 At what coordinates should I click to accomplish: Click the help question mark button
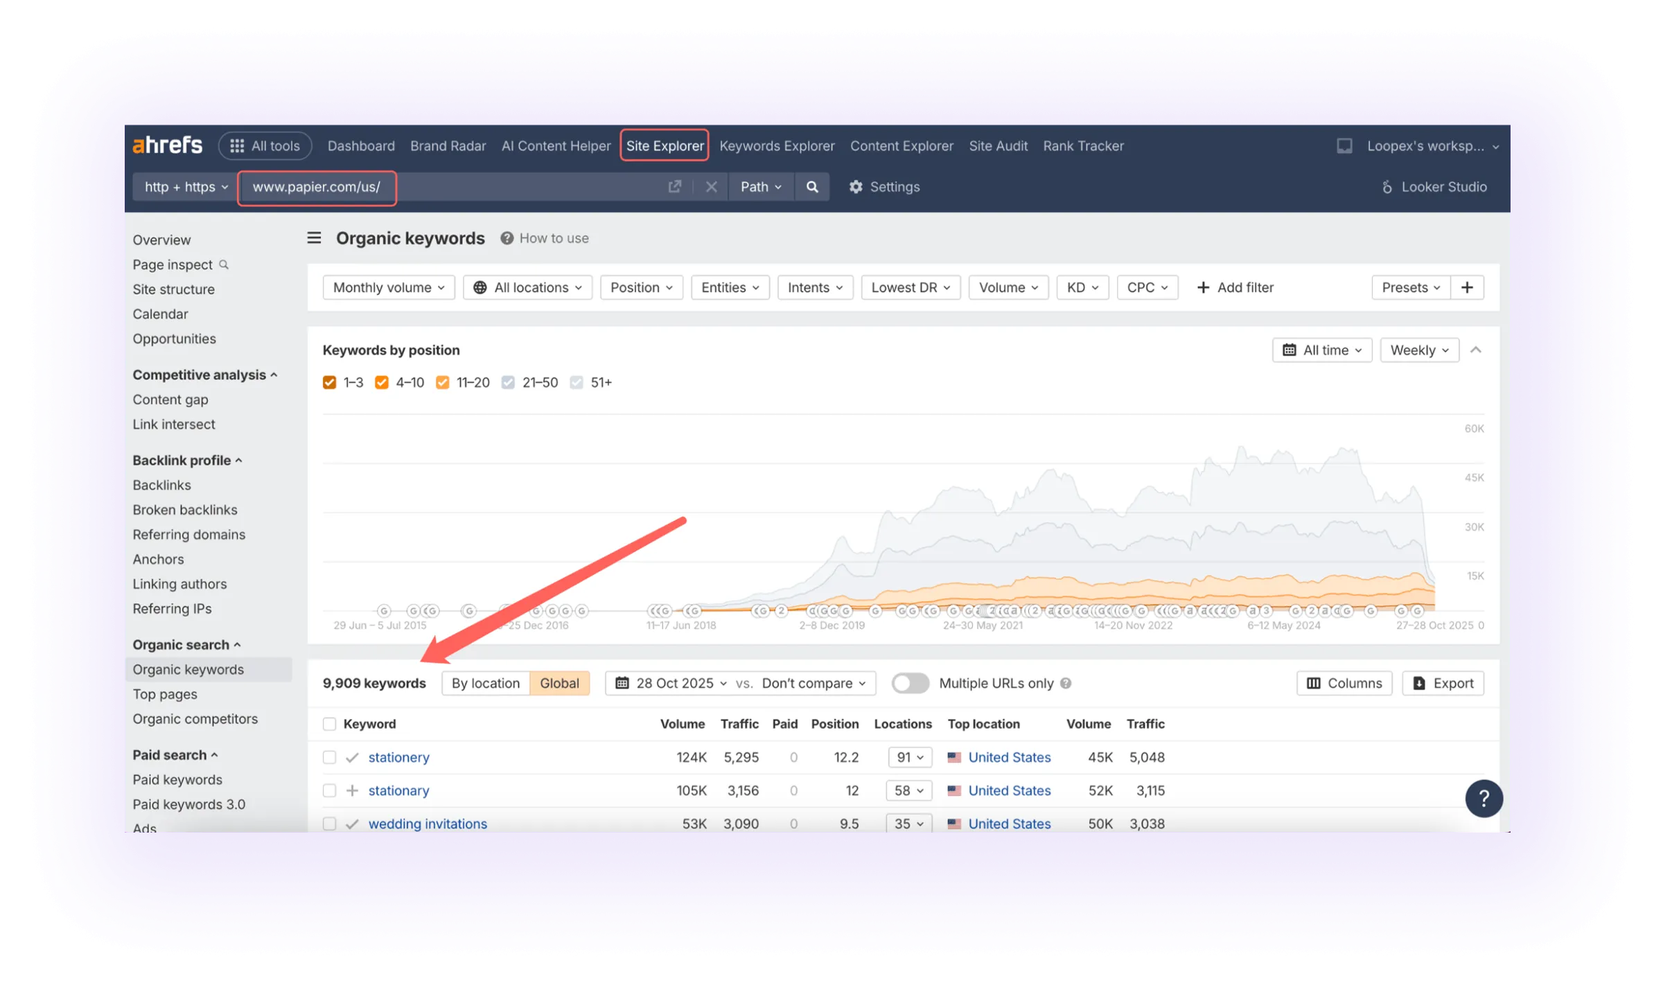click(1484, 799)
